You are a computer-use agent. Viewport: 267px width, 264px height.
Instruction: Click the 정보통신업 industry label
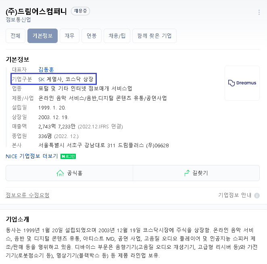click(x=18, y=20)
